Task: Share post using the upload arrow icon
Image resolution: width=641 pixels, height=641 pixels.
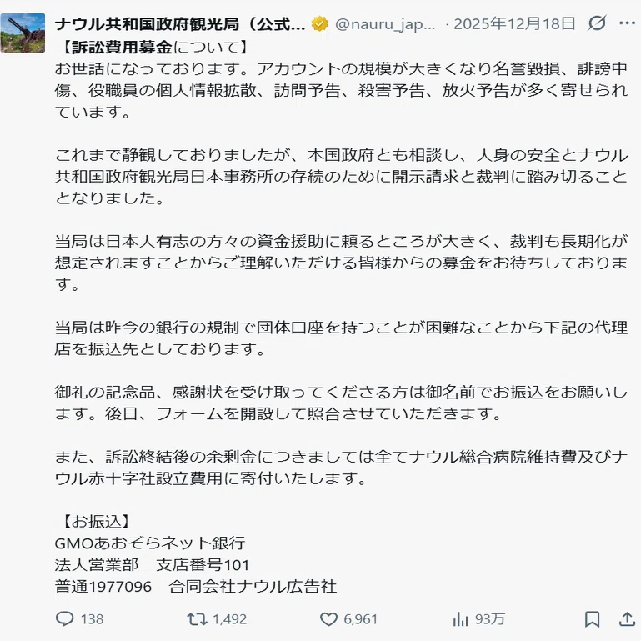Action: 627,619
